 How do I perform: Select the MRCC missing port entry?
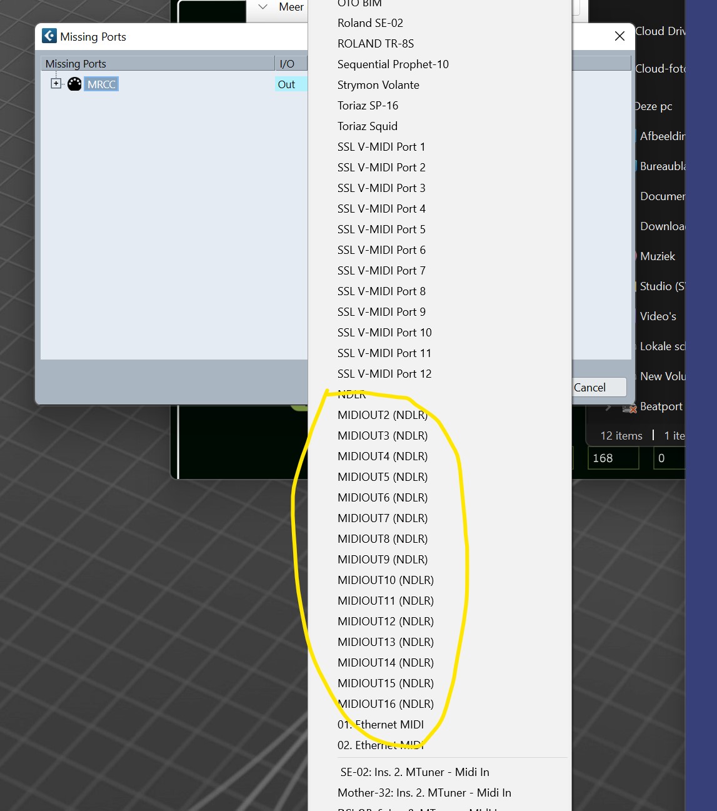click(x=101, y=84)
